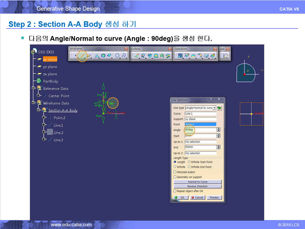Select the Line tool in Wireframe toolbar
This screenshot has width=305, height=229.
tap(82, 56)
